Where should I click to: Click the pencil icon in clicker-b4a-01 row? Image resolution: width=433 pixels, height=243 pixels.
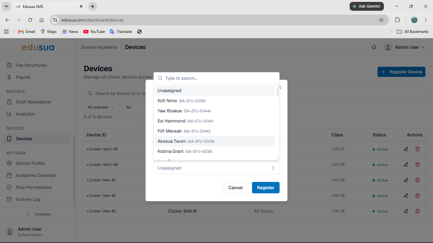point(406,211)
